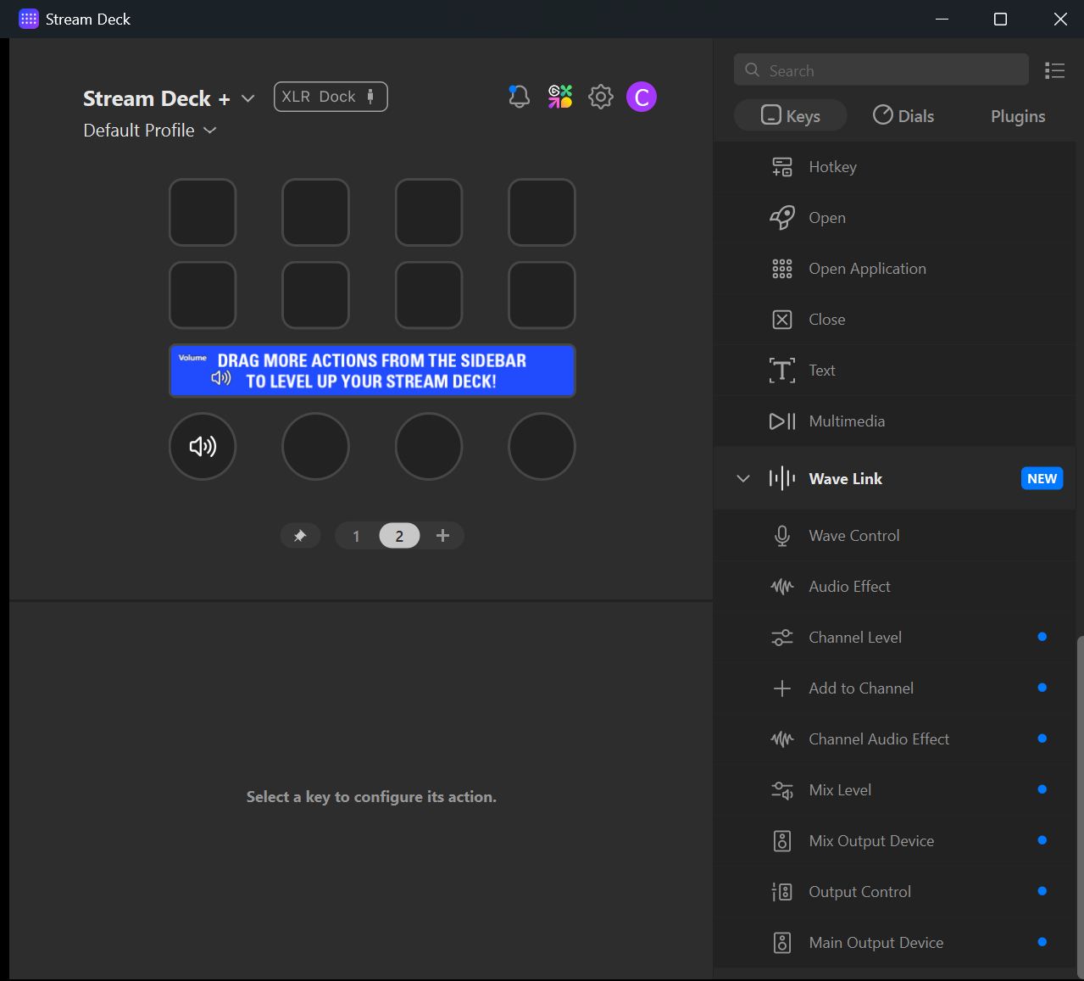Switch to the Dials tab

pos(903,116)
